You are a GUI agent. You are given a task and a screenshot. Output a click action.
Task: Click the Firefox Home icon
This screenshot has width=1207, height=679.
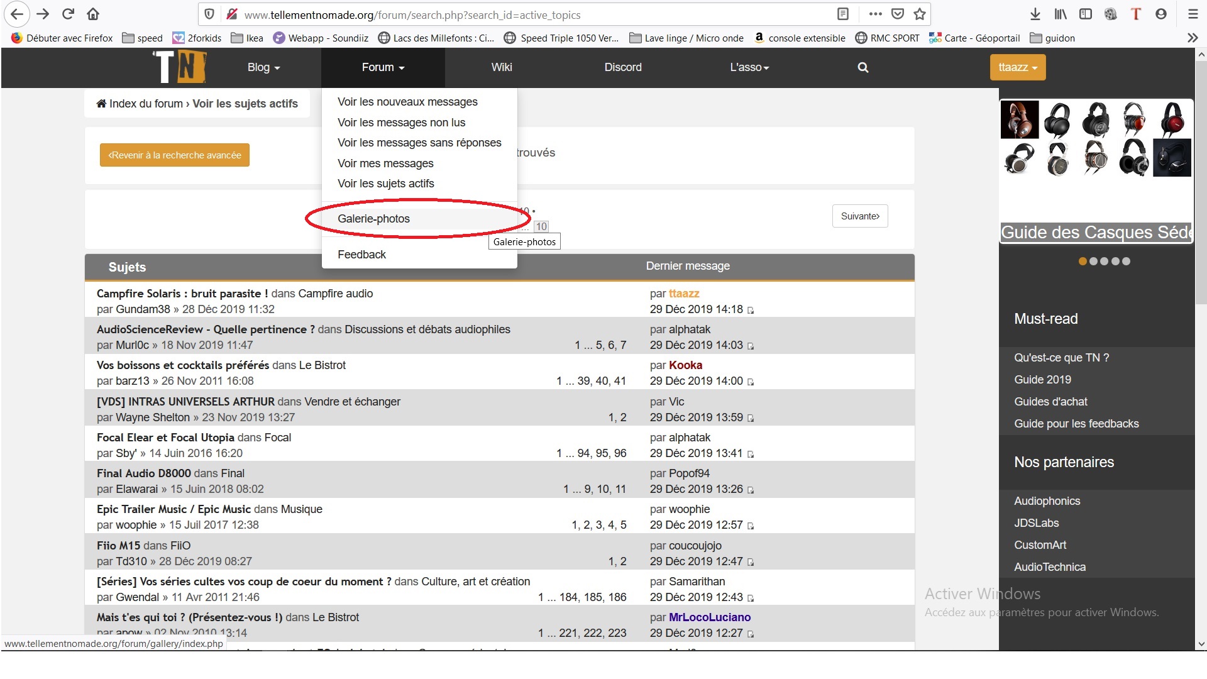coord(93,14)
